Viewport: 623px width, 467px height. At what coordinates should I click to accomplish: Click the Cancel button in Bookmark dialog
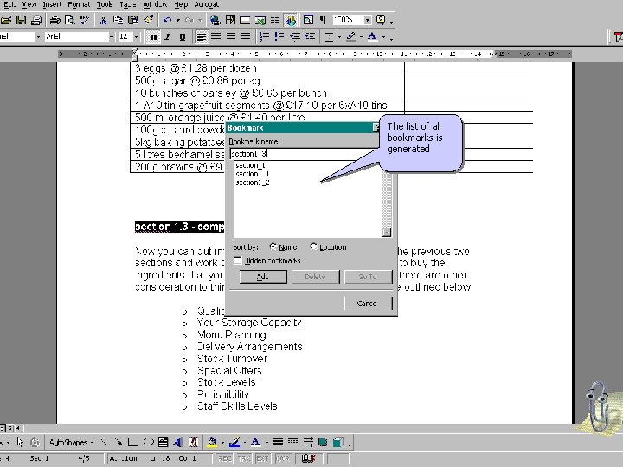point(368,303)
